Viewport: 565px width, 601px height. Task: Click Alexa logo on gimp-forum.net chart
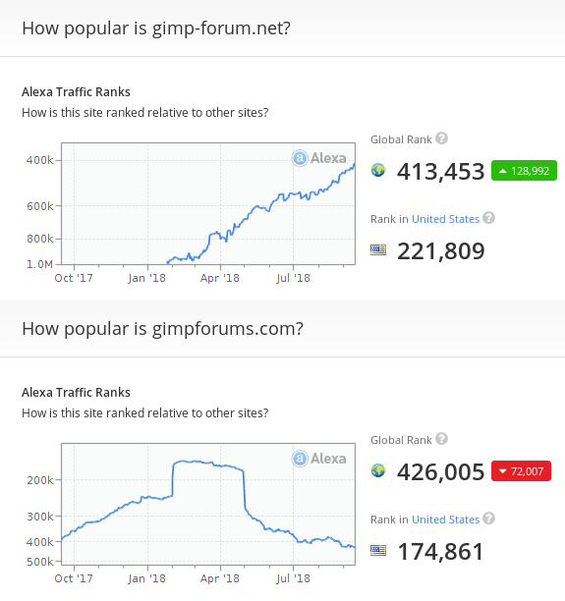tap(319, 158)
